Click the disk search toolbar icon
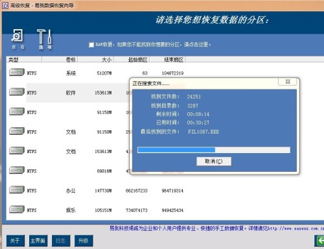Viewport: 324px width, 249px height. tap(17, 36)
